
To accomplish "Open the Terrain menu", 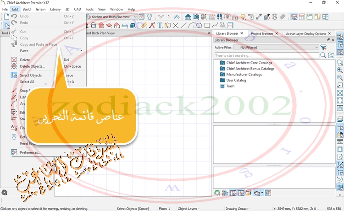I will pos(40,9).
